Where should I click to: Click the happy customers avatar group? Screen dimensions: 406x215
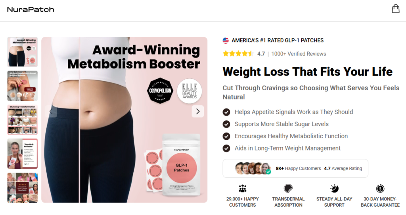(x=253, y=168)
